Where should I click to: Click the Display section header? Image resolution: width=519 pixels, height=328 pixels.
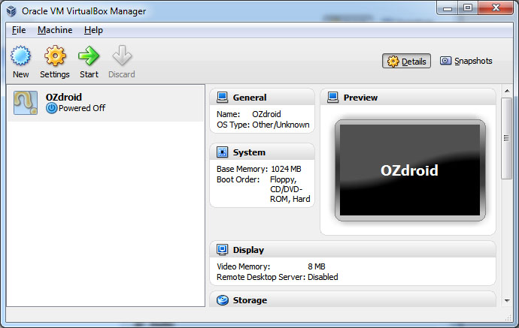coord(353,250)
